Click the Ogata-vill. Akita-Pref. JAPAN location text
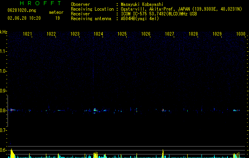249x158 pixels. coord(181,9)
